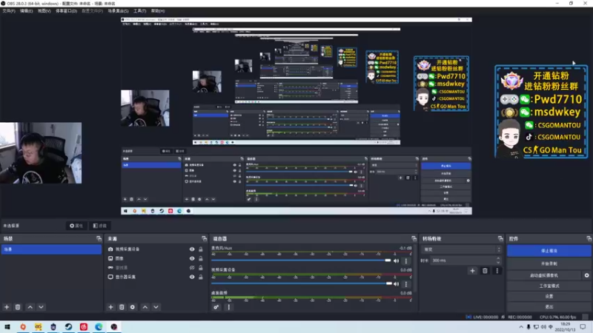Open the 视图(V) menu
The image size is (593, 333).
click(x=44, y=11)
